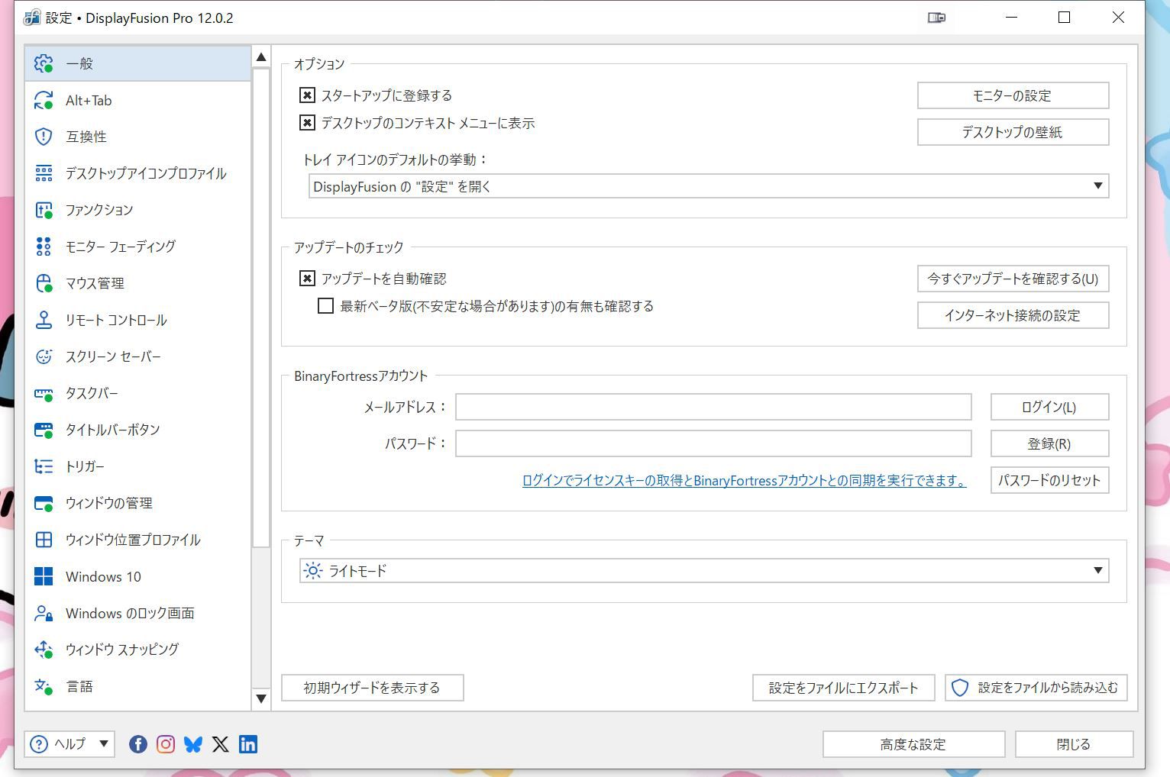Expand the ヘルプ dropdown arrow
Viewport: 1170px width, 777px height.
(x=102, y=744)
